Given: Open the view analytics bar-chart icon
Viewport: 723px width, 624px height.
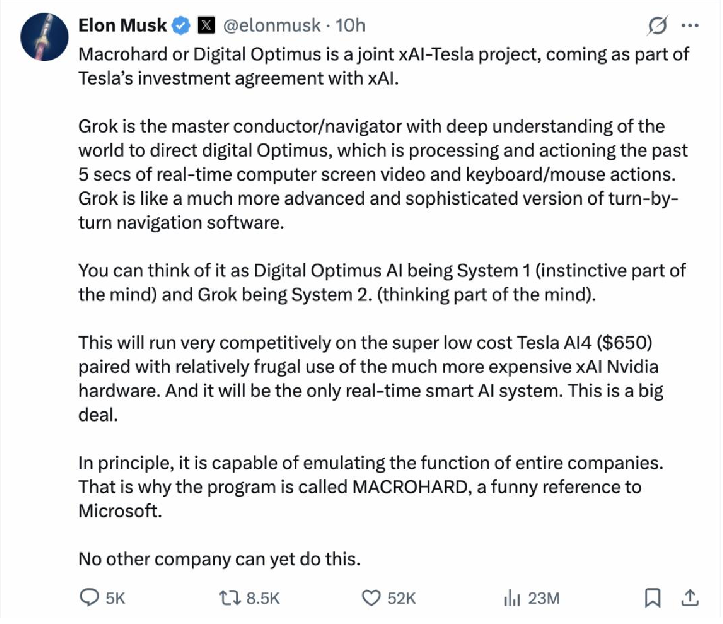Looking at the screenshot, I should (x=512, y=598).
